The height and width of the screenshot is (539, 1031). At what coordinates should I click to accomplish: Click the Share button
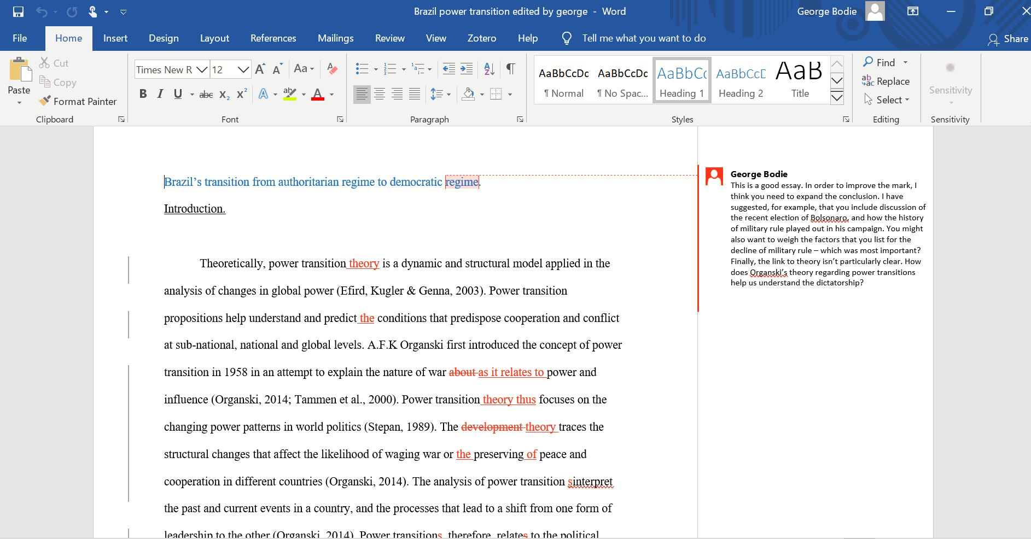tap(1008, 39)
